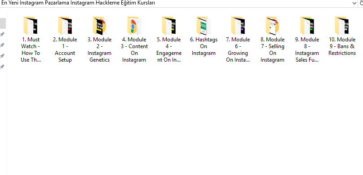
Task: Click the topmost pin icon in the navigation pane
Action: click(x=2, y=34)
